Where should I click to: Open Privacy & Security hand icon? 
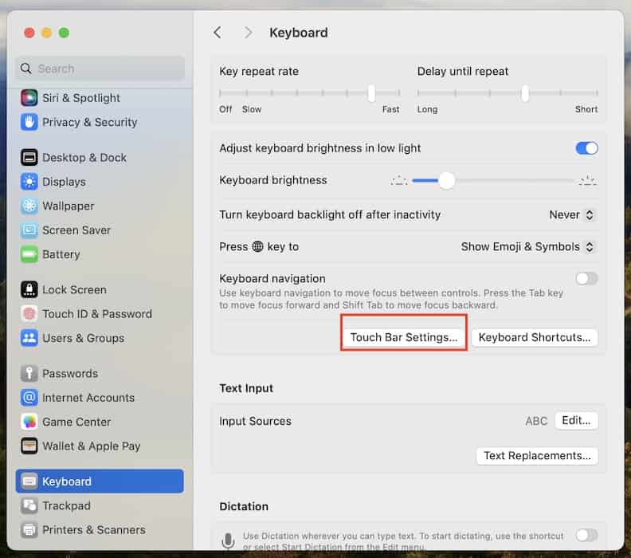[29, 122]
